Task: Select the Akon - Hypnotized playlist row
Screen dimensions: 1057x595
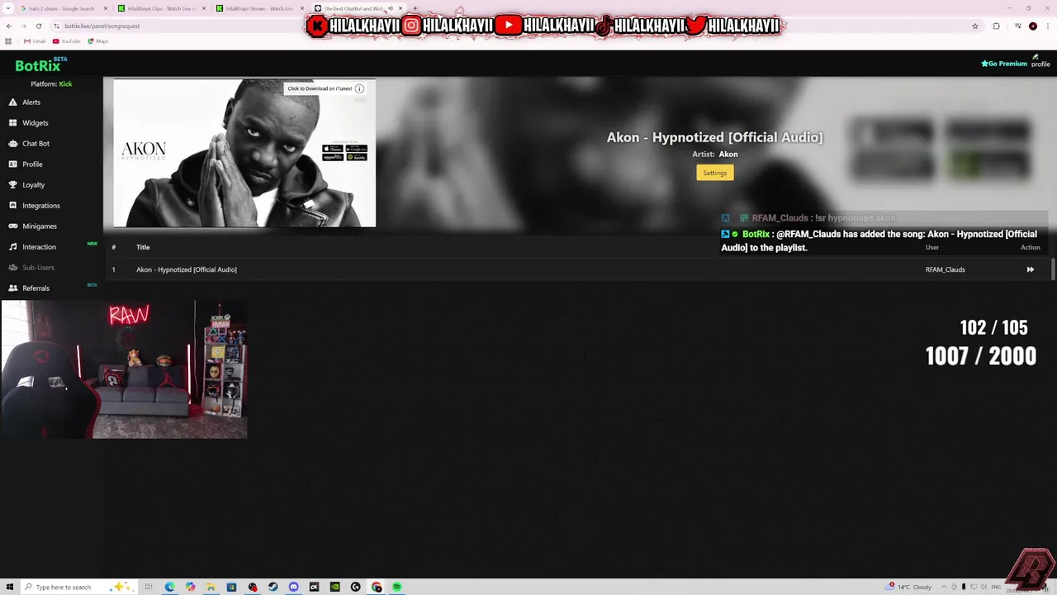Action: (x=578, y=269)
